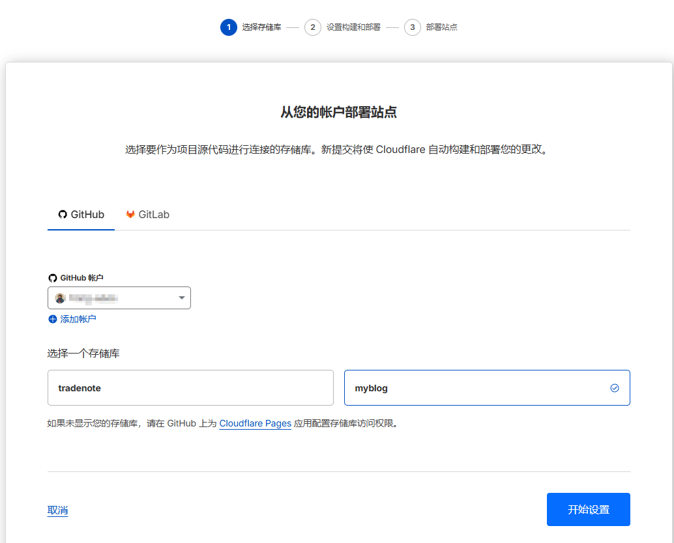
Task: Open the GitHub account dropdown arrow
Action: tap(182, 298)
